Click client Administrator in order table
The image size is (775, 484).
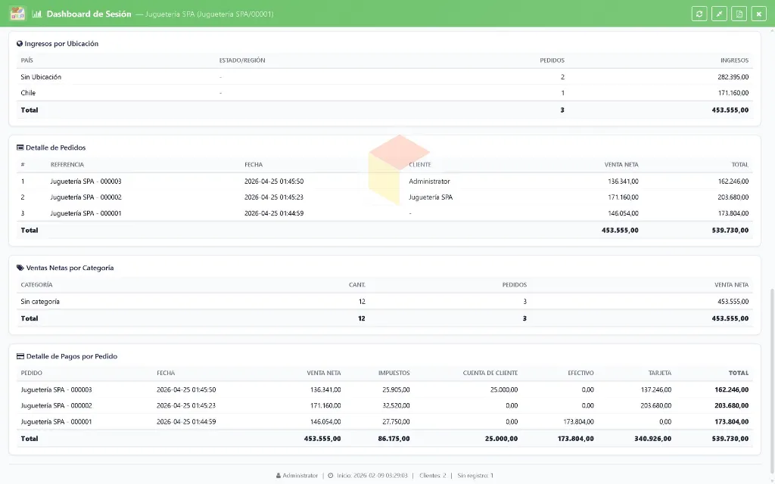coord(429,181)
